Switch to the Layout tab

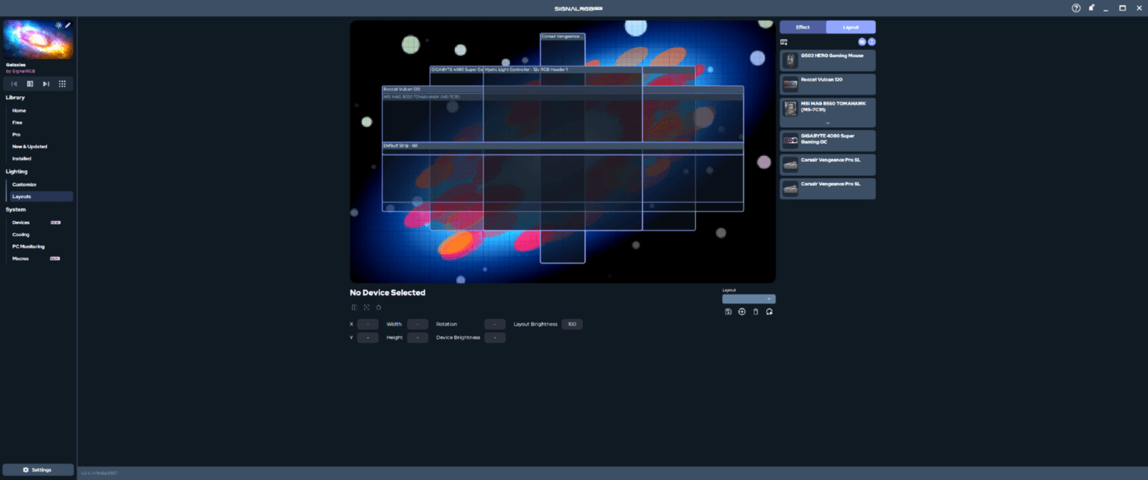(851, 27)
